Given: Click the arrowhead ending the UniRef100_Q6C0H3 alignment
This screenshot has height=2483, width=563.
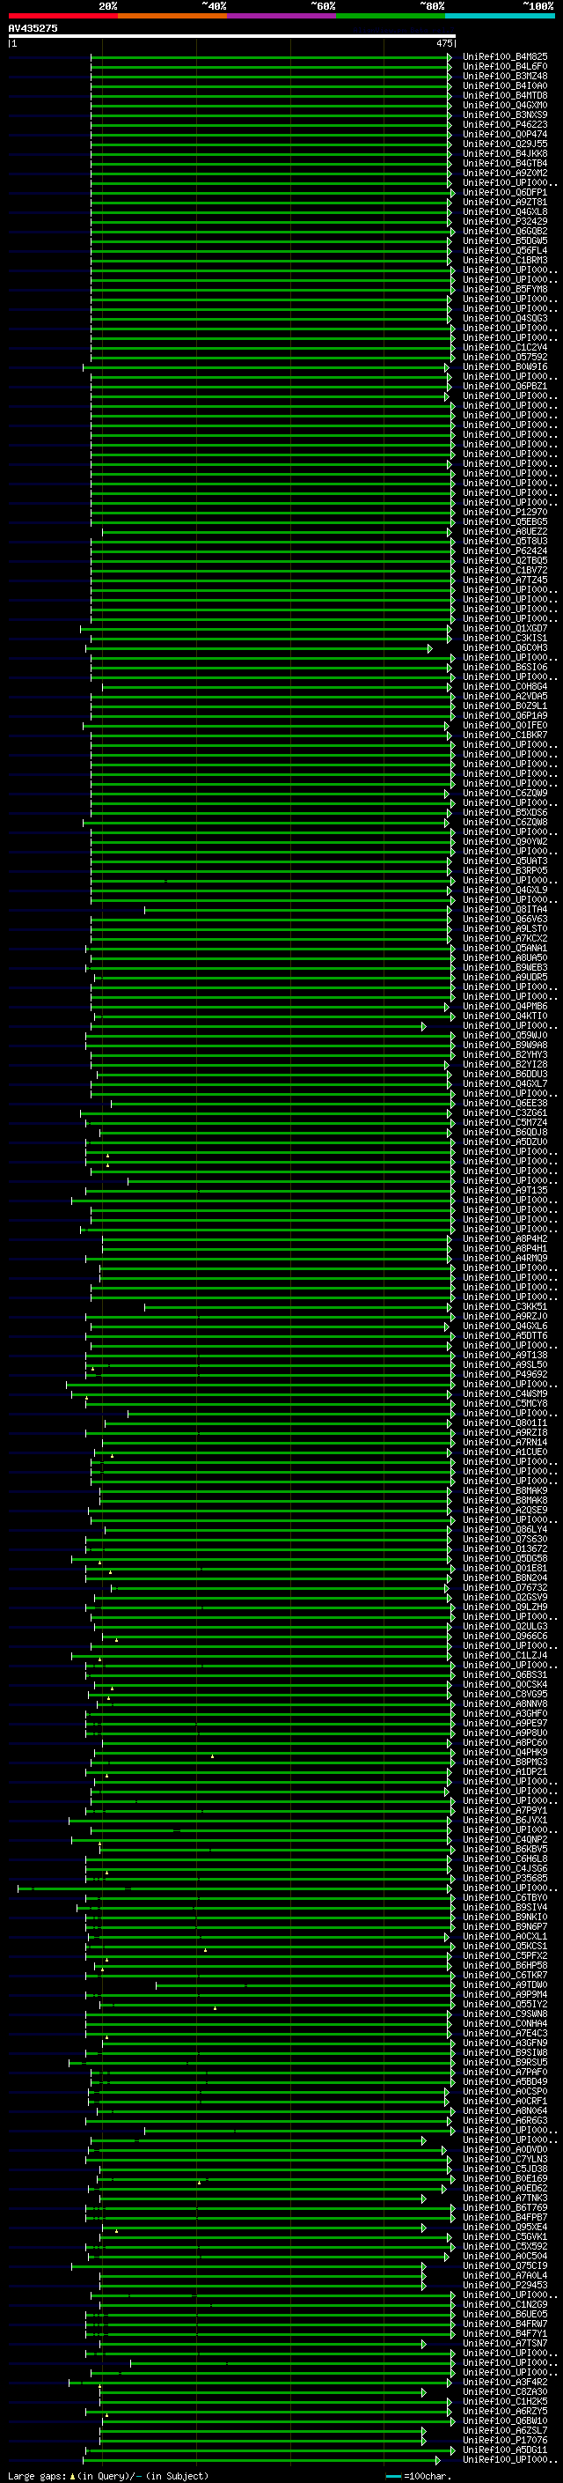Looking at the screenshot, I should coord(430,648).
